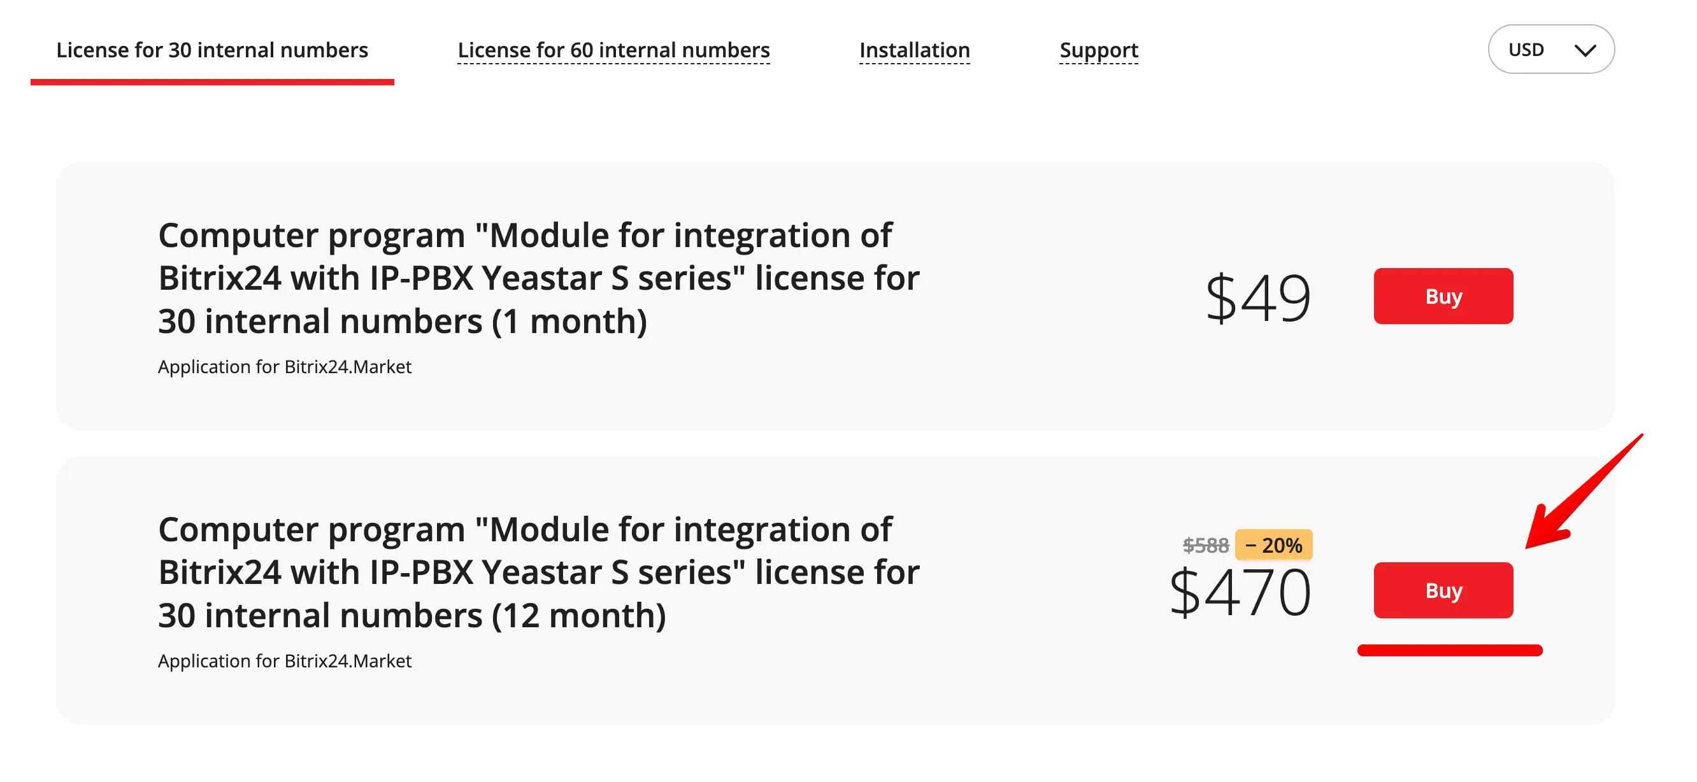Click the $49 price
This screenshot has height=782, width=1697.
pyautogui.click(x=1257, y=298)
